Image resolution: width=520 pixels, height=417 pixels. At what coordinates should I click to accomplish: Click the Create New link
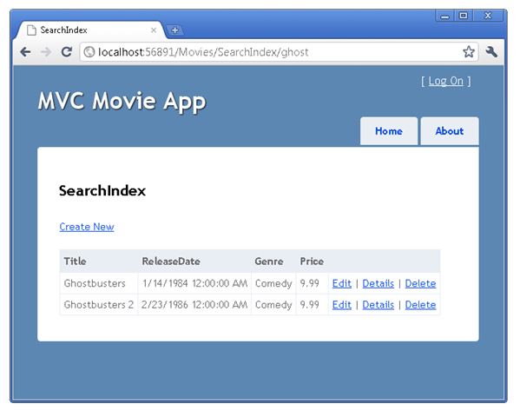[87, 227]
